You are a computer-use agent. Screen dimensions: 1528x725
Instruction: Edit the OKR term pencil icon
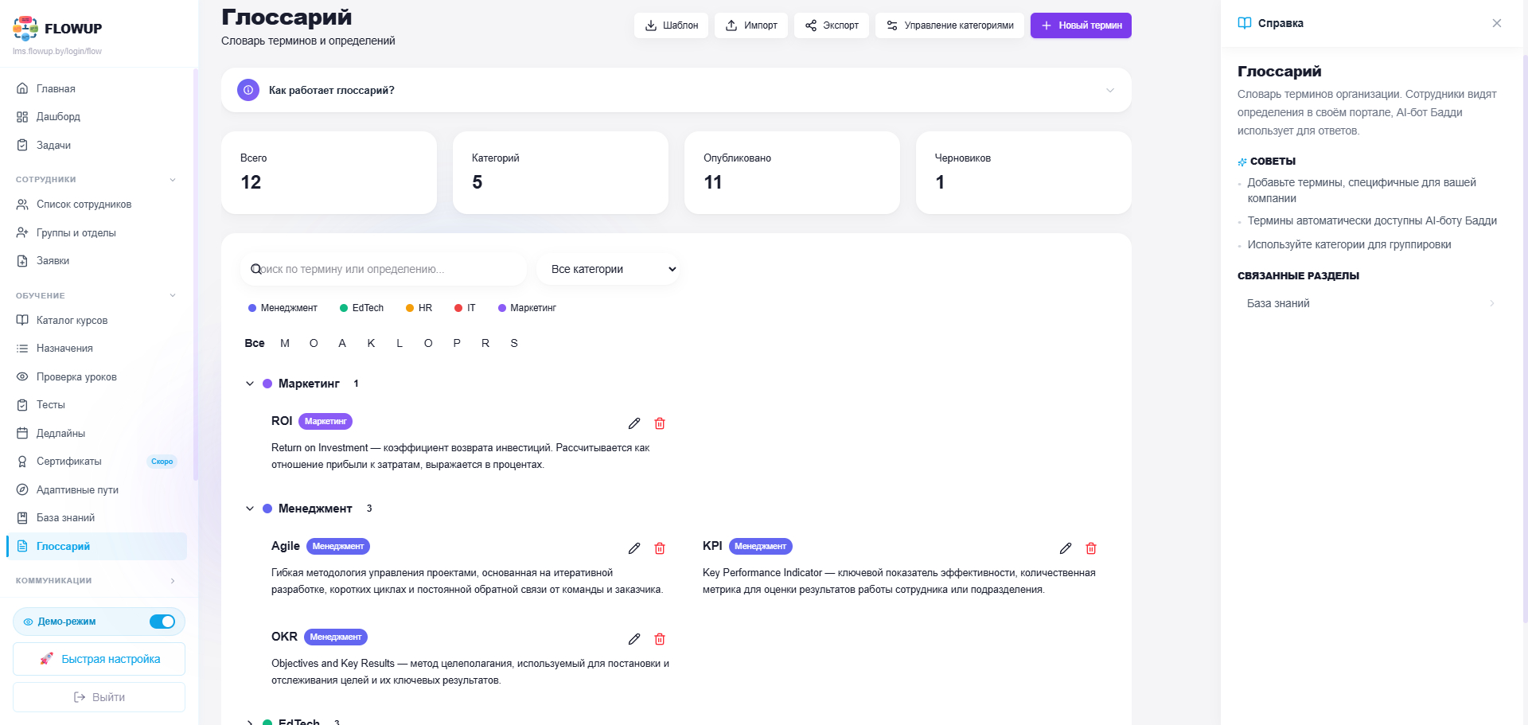point(634,639)
